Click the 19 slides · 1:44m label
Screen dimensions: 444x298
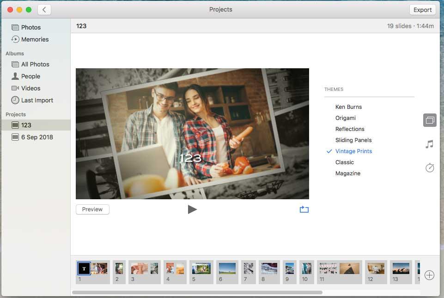[x=410, y=26]
